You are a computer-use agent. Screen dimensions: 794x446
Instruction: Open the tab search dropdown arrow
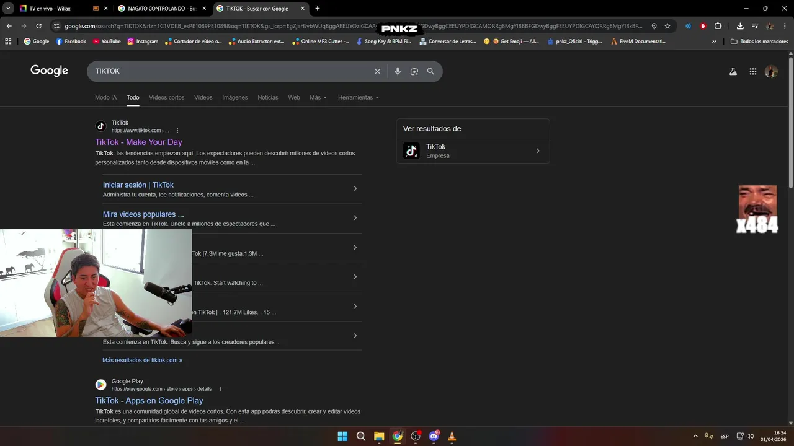coord(8,9)
